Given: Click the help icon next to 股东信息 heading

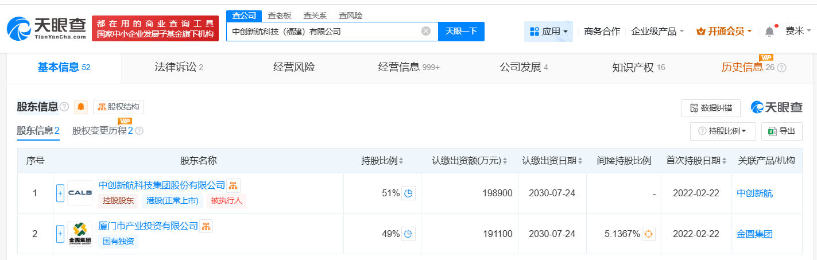Looking at the screenshot, I should tap(64, 107).
